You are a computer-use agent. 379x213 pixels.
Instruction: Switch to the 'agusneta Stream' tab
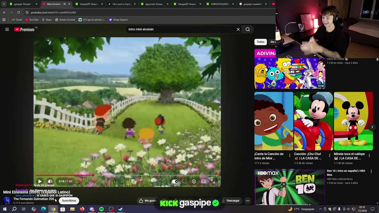click(154, 4)
